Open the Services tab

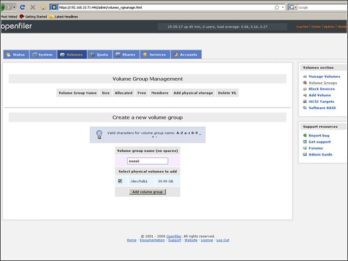[x=155, y=54]
